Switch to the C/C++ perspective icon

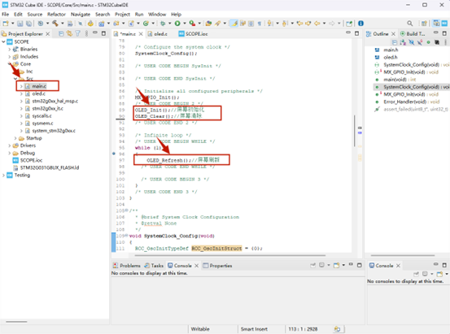click(x=436, y=24)
